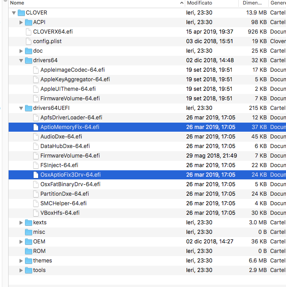Viewport: 286px width, 287px height.
Task: Select the OsxAptioFix3Drv-64.efi name
Action: click(x=70, y=175)
